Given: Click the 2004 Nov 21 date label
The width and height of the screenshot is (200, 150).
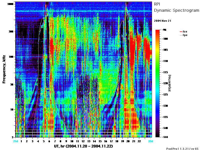Looking at the screenshot, I should [x=162, y=21].
